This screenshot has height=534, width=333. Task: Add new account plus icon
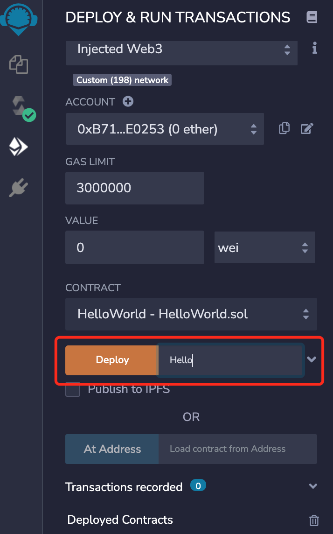(x=128, y=101)
